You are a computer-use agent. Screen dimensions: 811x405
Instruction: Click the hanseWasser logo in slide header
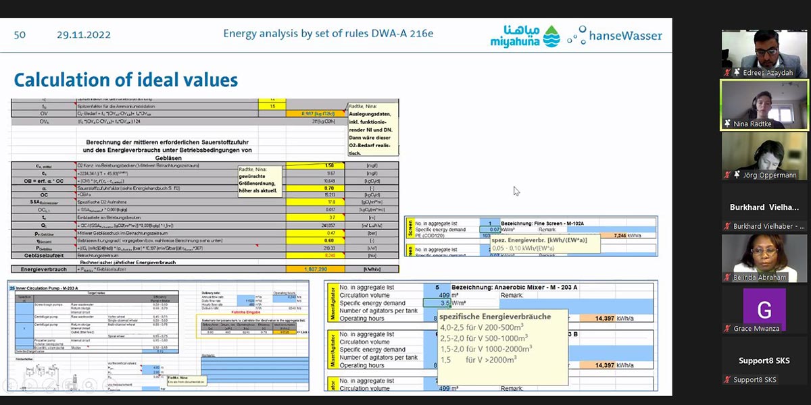click(614, 35)
